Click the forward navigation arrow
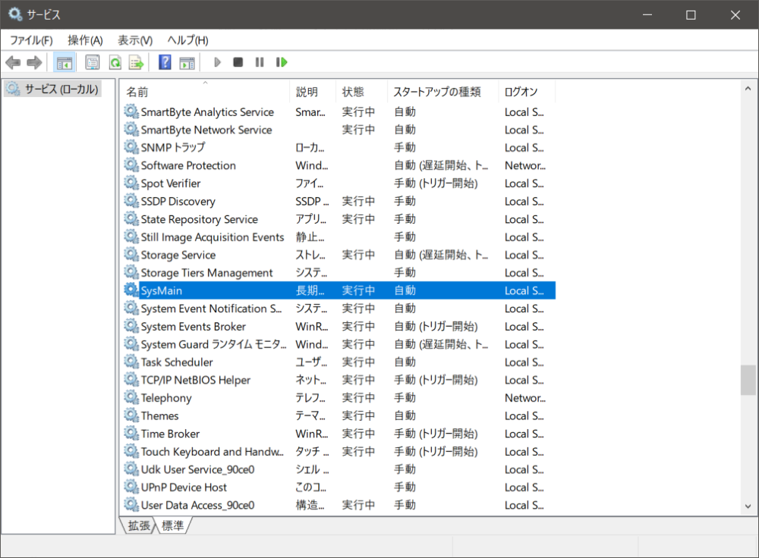The image size is (759, 558). (34, 61)
